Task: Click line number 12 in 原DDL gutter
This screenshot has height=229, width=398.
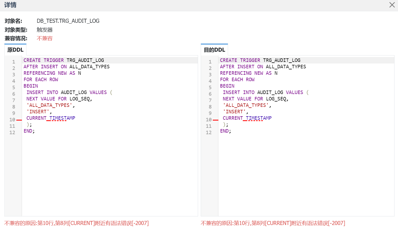Action: click(x=12, y=133)
